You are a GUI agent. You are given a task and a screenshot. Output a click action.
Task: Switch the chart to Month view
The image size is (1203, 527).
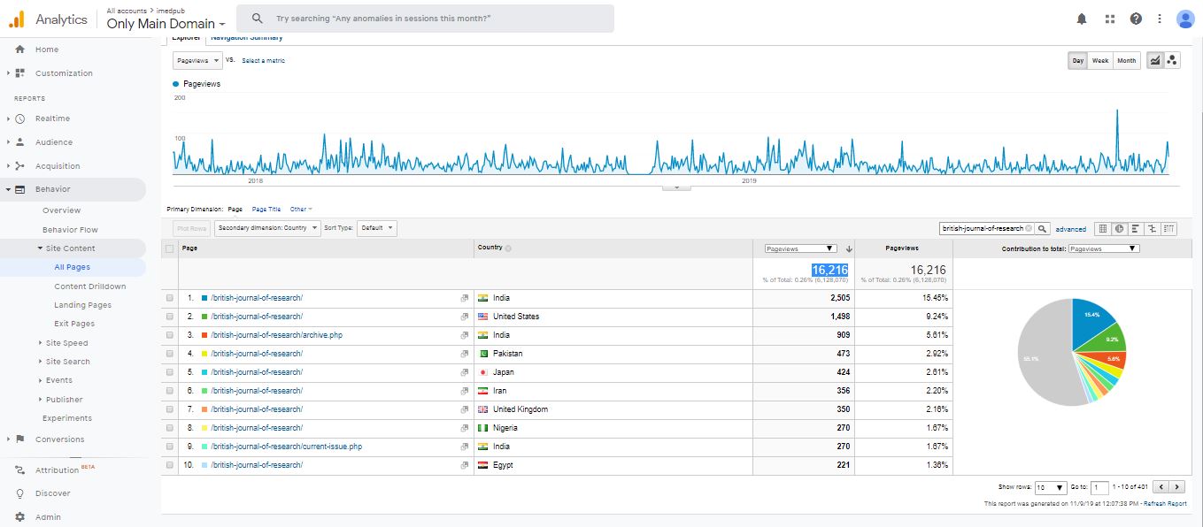(x=1126, y=61)
